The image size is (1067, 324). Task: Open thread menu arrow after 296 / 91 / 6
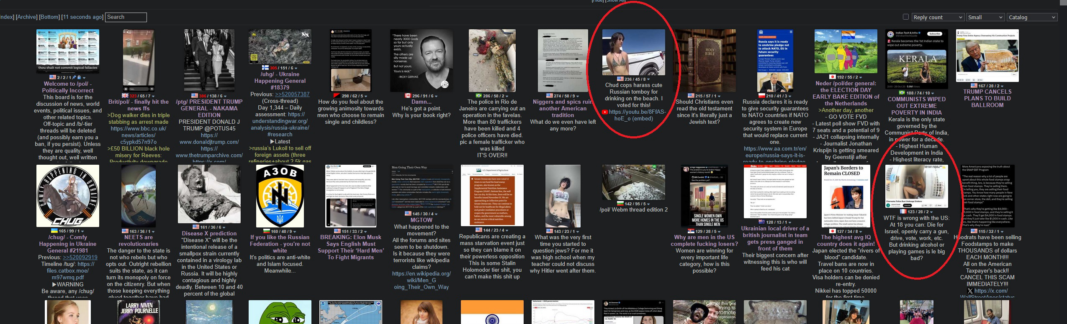click(x=437, y=96)
